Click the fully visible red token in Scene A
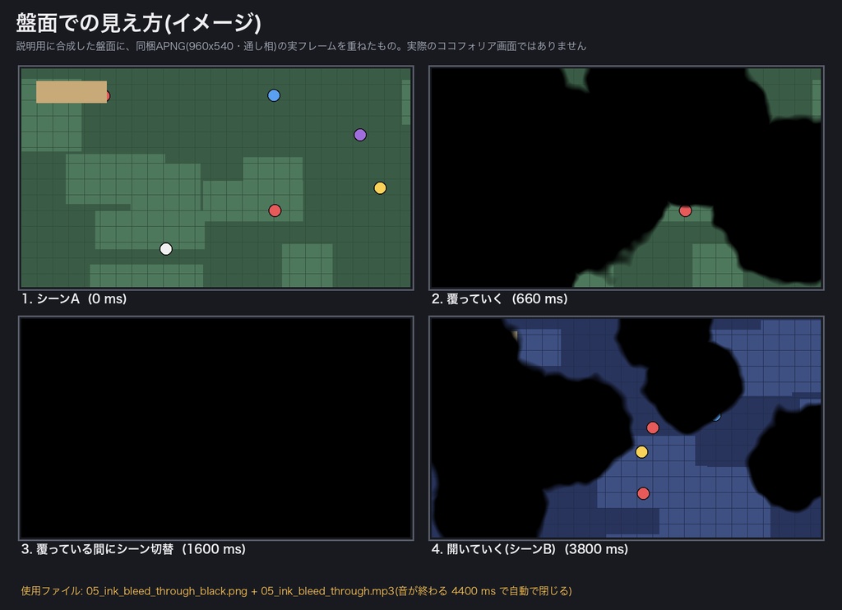 [275, 210]
